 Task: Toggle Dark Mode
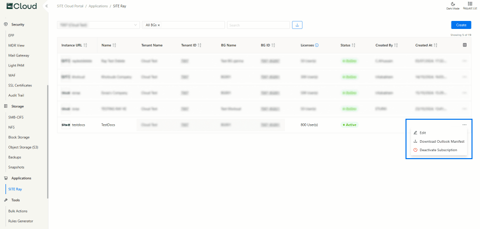(x=452, y=4)
